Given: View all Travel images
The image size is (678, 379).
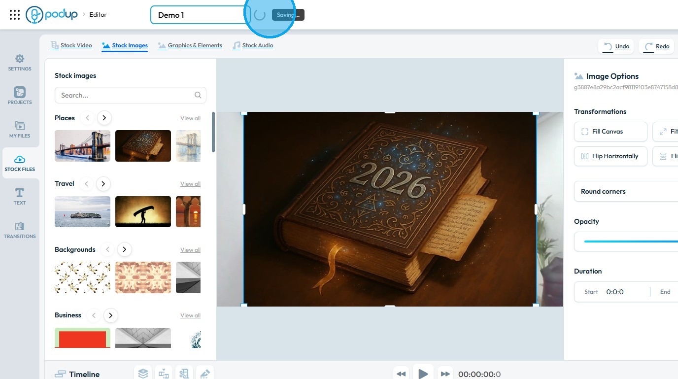Looking at the screenshot, I should pyautogui.click(x=190, y=184).
